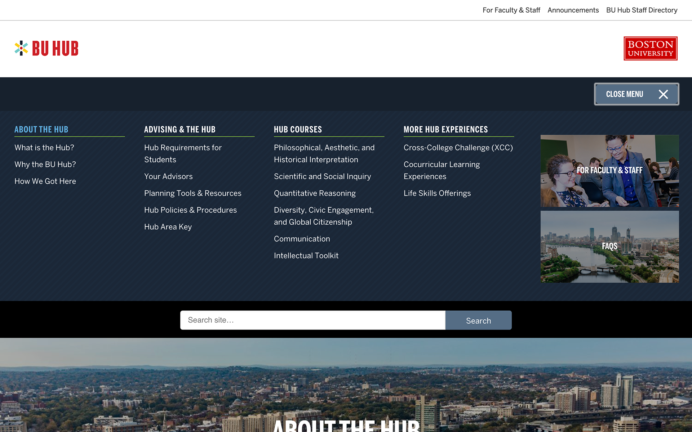
Task: Open the Hub Area Key link
Action: 168,227
